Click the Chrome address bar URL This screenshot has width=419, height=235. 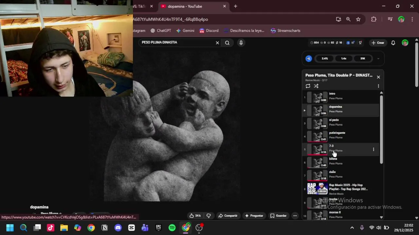[171, 19]
